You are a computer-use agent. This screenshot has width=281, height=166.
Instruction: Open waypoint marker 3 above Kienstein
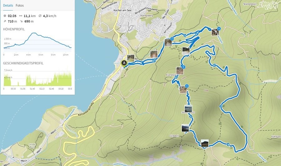(183, 67)
